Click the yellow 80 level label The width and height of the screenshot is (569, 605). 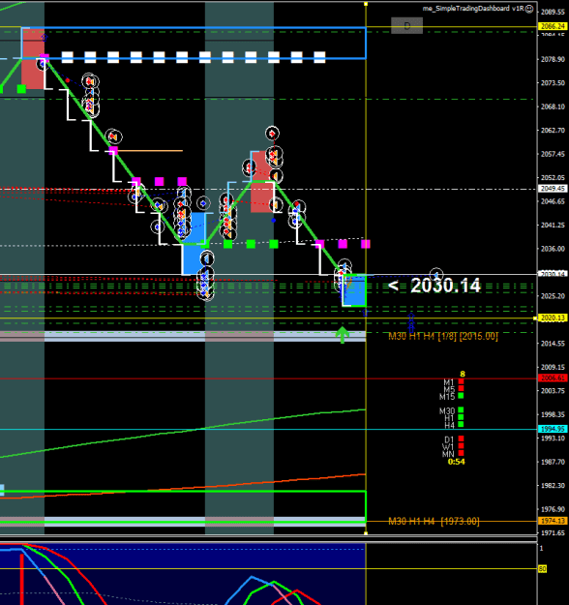[x=542, y=569]
